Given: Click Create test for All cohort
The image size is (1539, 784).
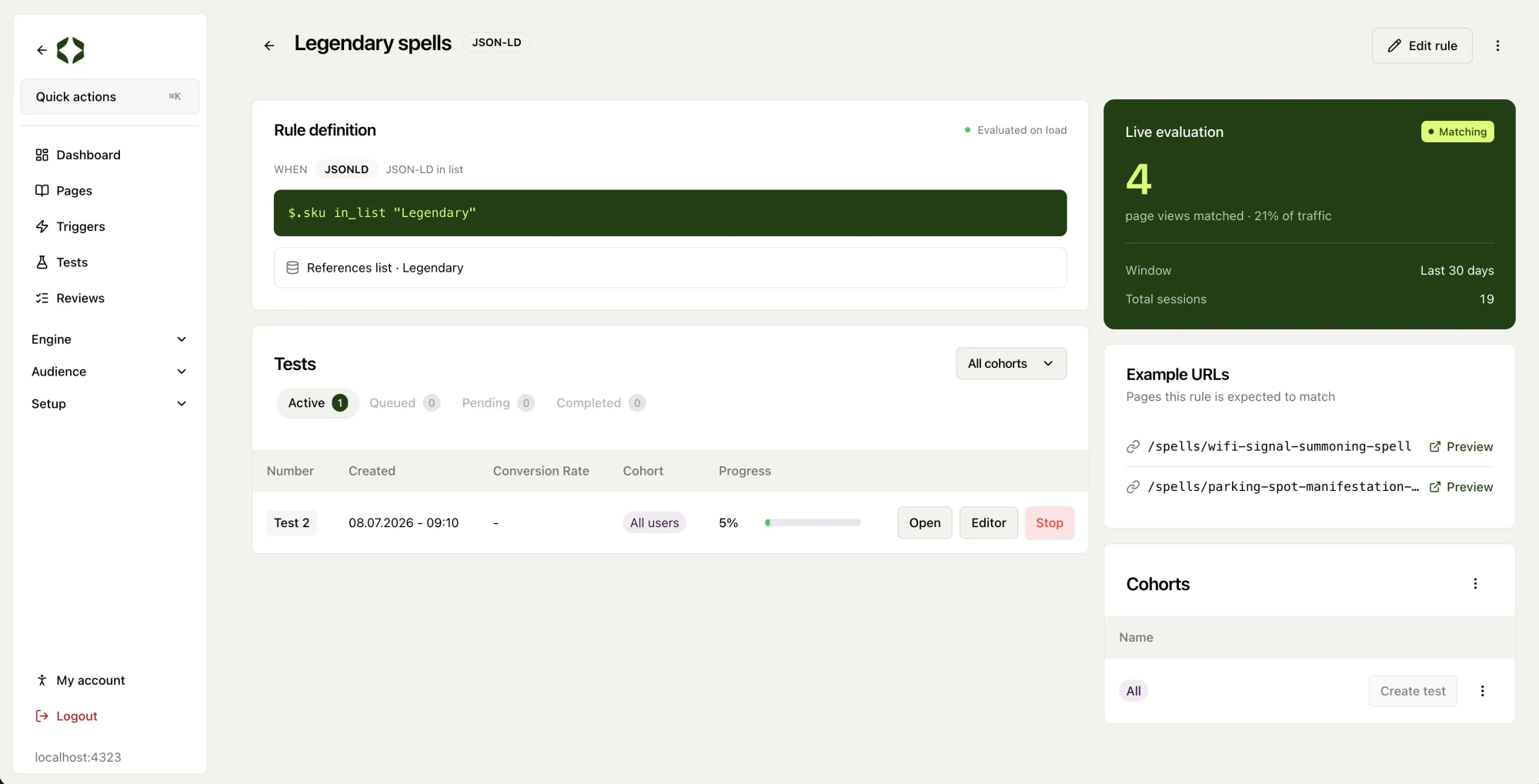Looking at the screenshot, I should pos(1413,691).
